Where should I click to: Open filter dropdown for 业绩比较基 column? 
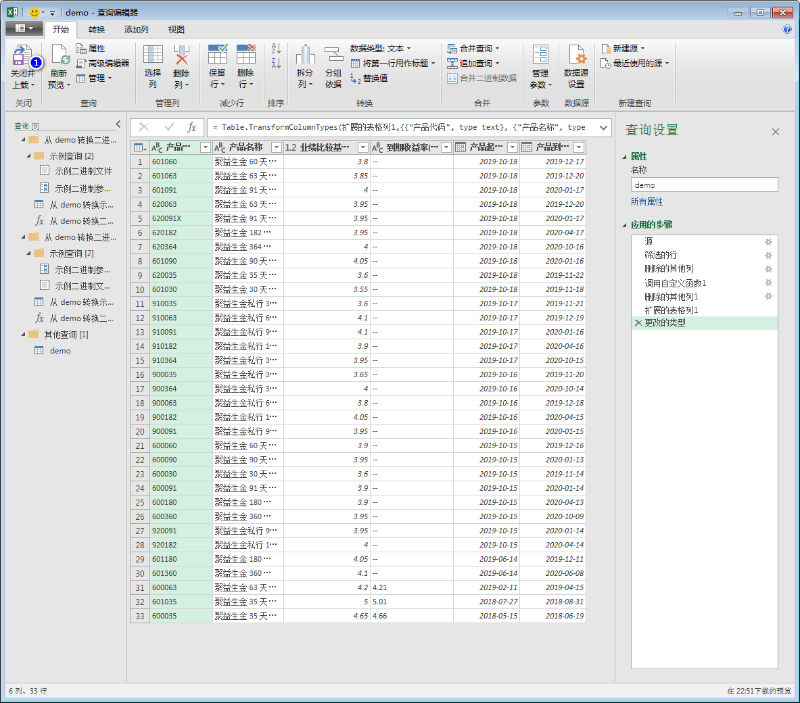[x=362, y=147]
